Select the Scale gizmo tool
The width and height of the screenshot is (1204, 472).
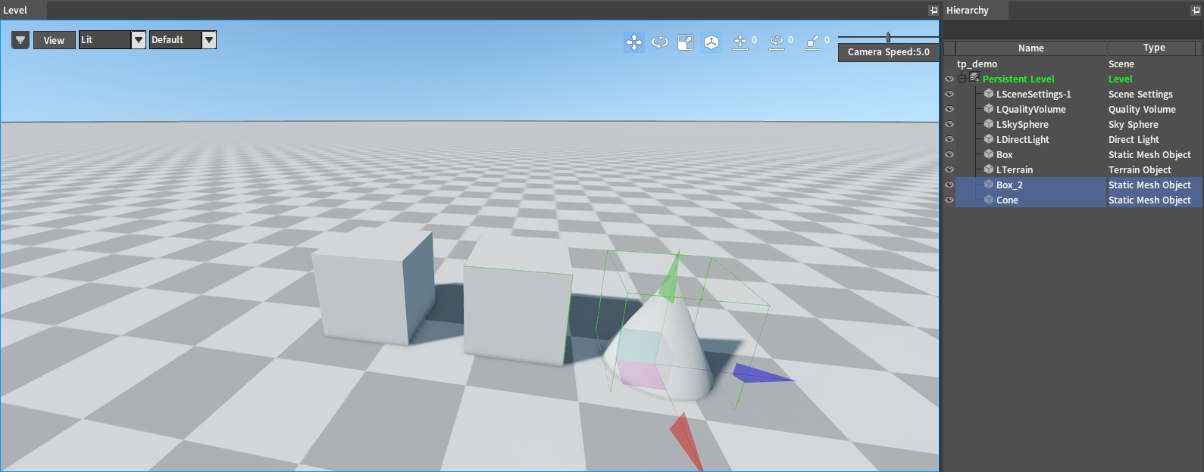click(x=686, y=42)
